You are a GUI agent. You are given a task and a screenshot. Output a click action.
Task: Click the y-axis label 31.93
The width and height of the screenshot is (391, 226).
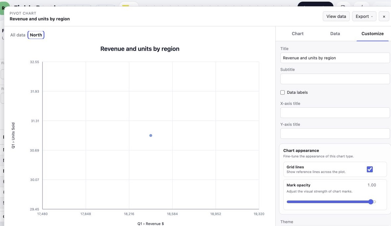35,91
